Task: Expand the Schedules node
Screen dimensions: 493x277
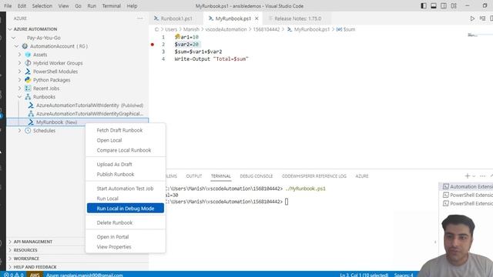Action: tap(19, 131)
